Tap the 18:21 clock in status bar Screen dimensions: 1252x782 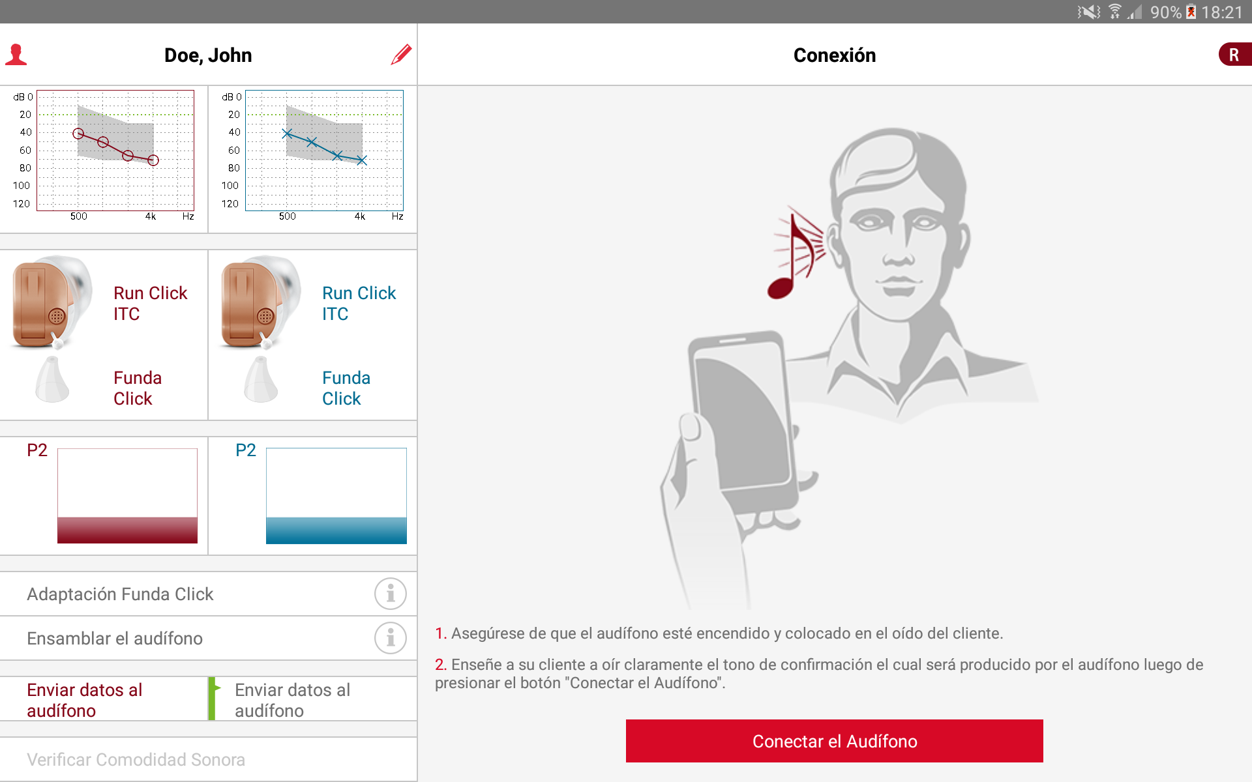[1222, 12]
